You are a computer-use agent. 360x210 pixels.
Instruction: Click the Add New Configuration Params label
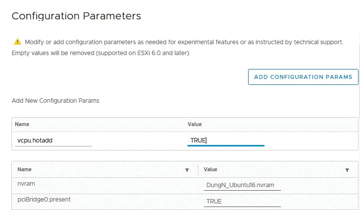coord(55,101)
